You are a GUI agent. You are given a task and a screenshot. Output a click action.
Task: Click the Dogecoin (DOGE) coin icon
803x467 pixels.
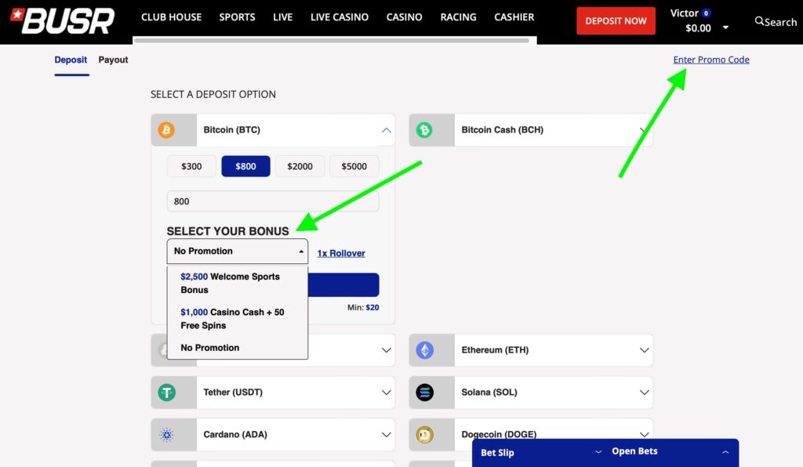click(424, 435)
